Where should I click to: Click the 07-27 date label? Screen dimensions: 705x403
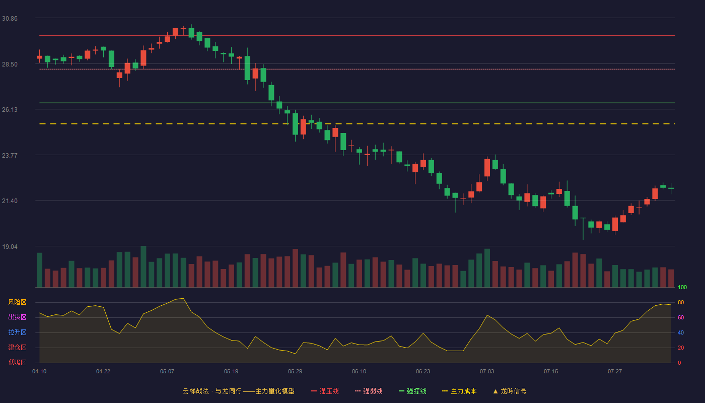[x=615, y=371]
